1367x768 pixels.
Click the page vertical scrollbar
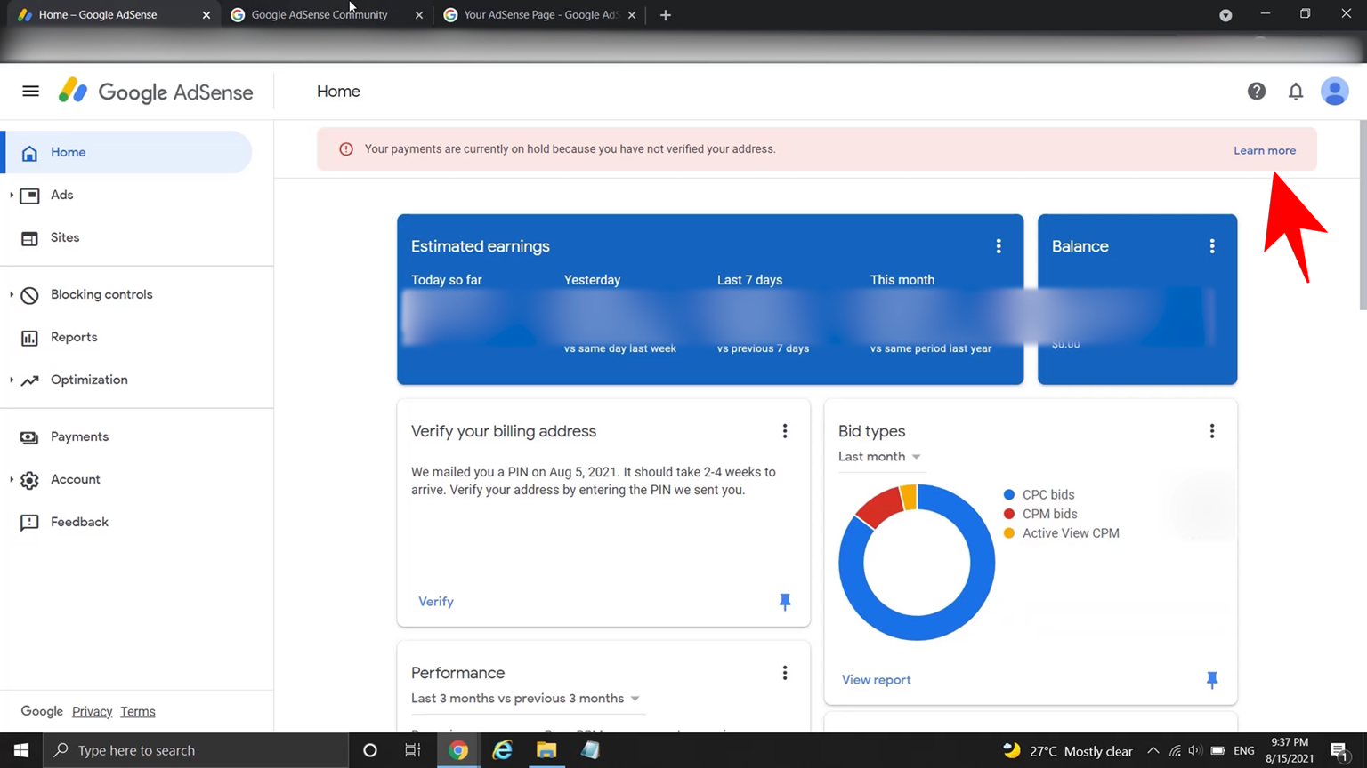tap(1363, 215)
